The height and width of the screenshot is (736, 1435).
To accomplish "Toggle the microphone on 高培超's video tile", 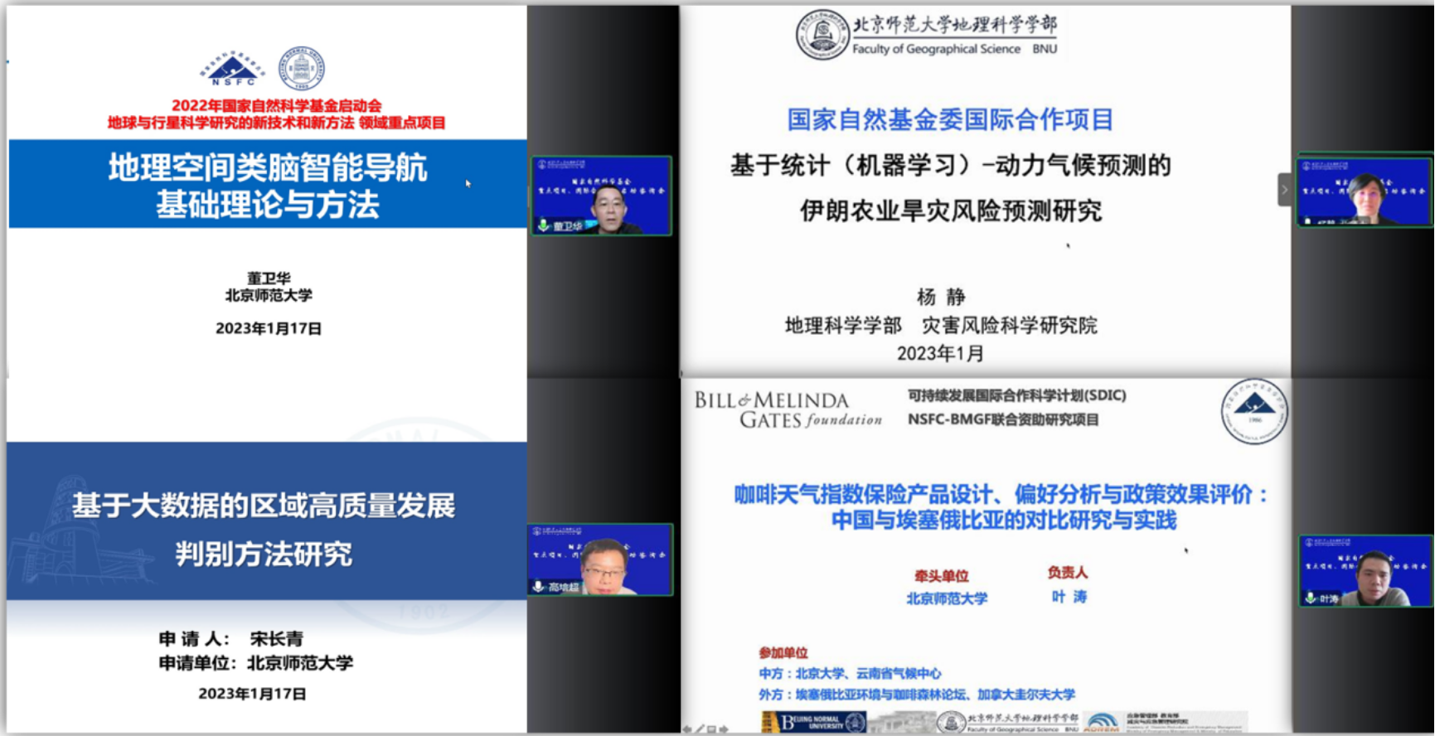I will point(539,587).
